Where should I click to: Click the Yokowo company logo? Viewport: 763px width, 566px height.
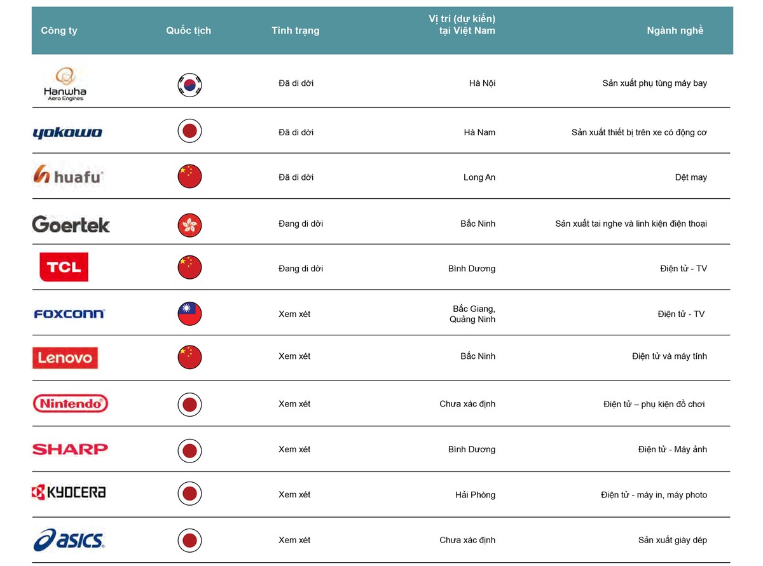67,132
